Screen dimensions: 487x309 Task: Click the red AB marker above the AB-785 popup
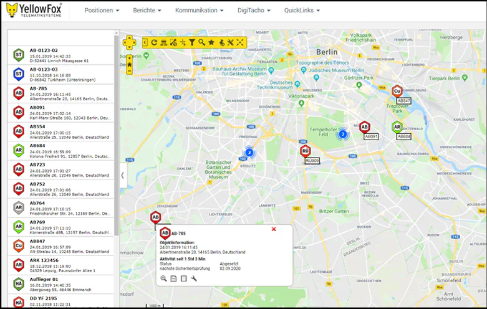pyautogui.click(x=156, y=217)
